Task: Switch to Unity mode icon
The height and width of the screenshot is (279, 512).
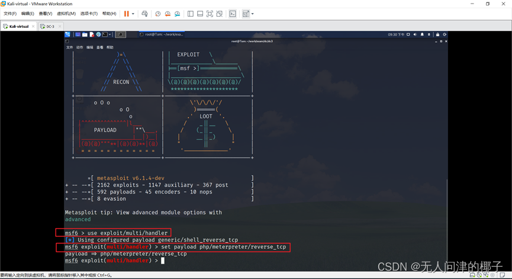Action: point(220,14)
